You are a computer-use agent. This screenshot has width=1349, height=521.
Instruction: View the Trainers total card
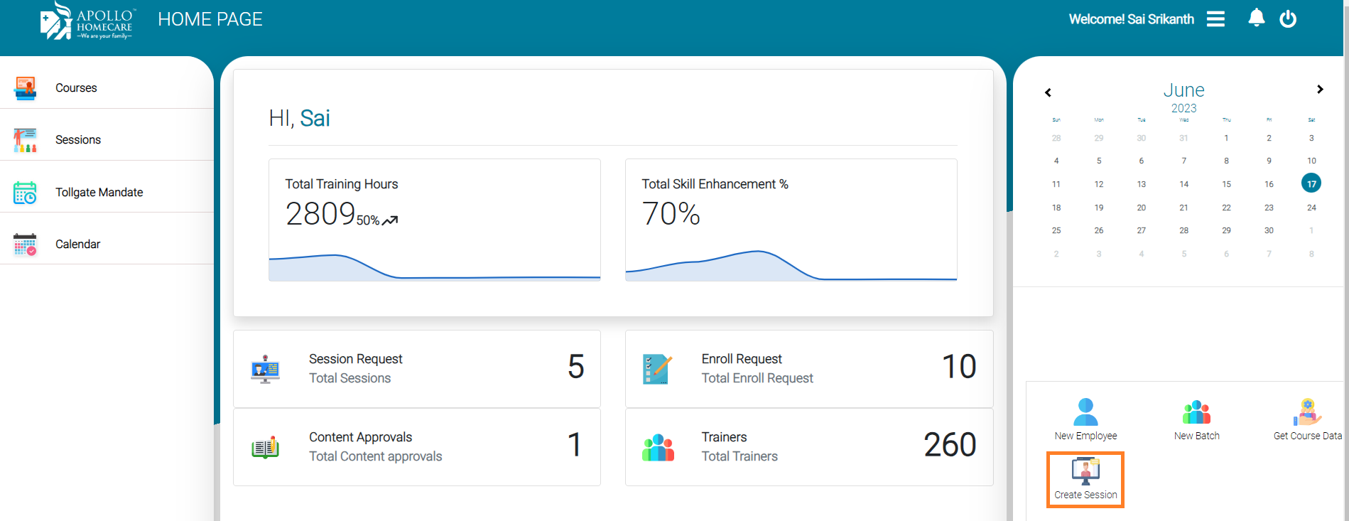point(808,447)
